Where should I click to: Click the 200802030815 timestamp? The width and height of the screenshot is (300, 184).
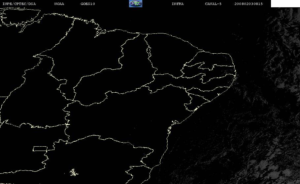pyautogui.click(x=249, y=4)
